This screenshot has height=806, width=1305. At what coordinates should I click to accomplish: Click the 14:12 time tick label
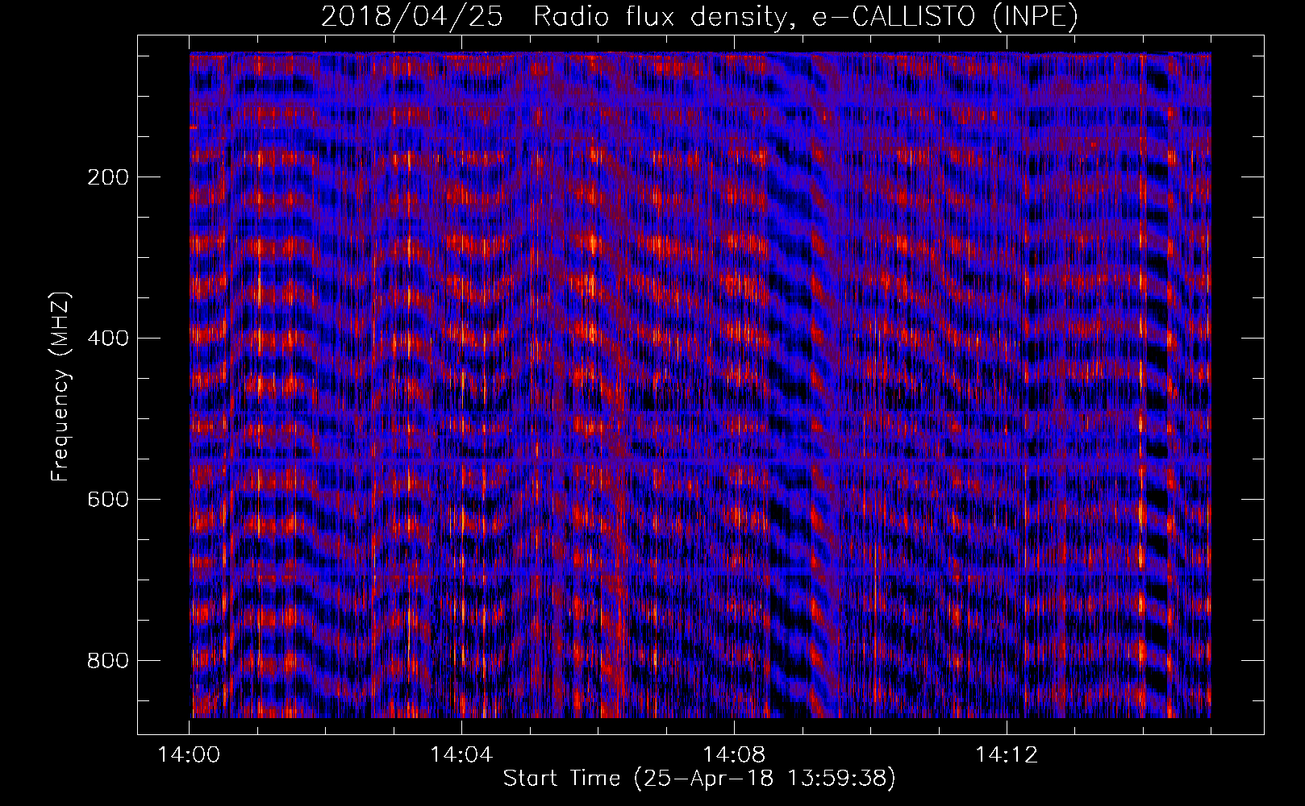(1007, 755)
